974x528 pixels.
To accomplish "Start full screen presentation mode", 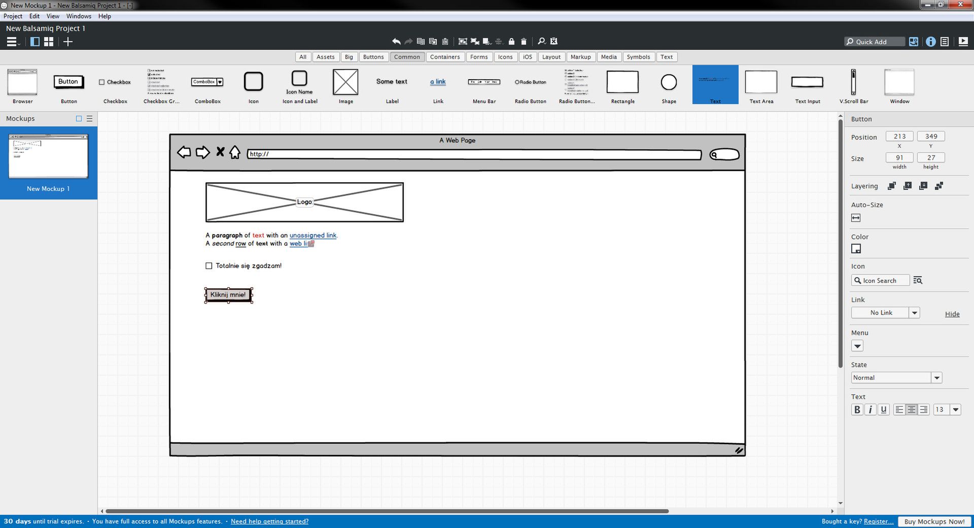I will coord(962,42).
